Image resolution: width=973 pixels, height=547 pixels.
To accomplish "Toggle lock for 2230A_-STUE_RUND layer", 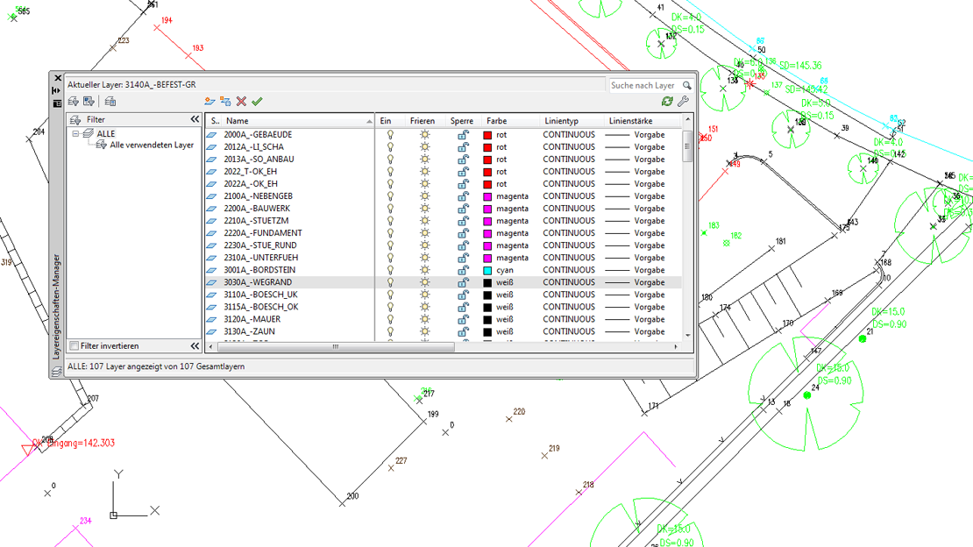I will click(x=463, y=245).
